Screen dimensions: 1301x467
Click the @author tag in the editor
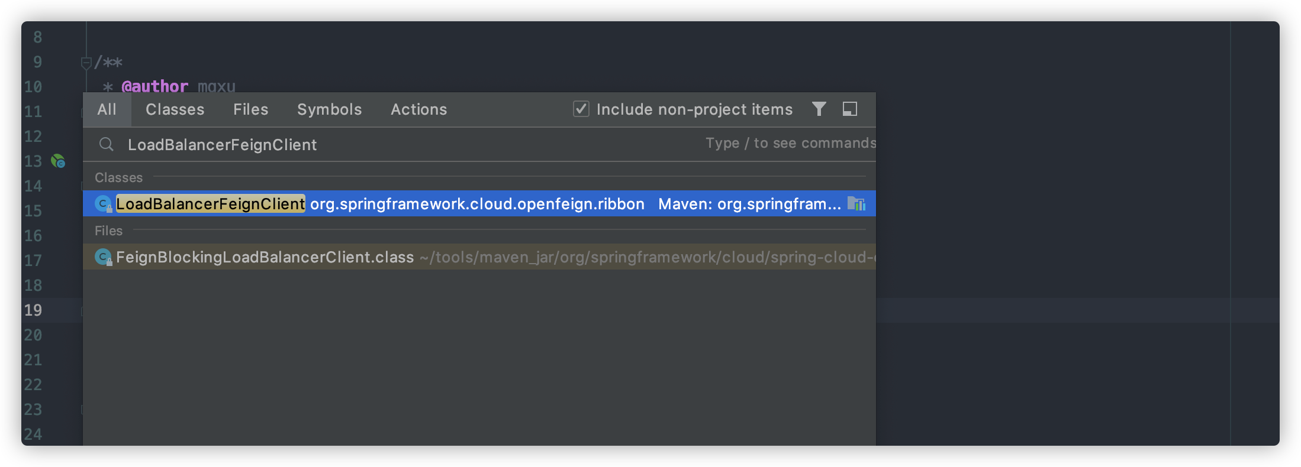tap(154, 86)
